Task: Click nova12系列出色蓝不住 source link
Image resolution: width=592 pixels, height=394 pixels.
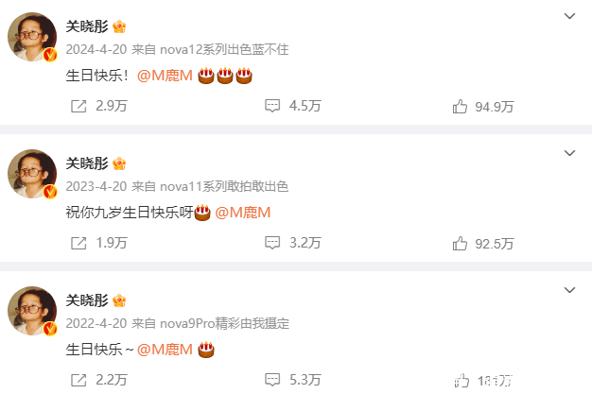Action: tap(224, 49)
